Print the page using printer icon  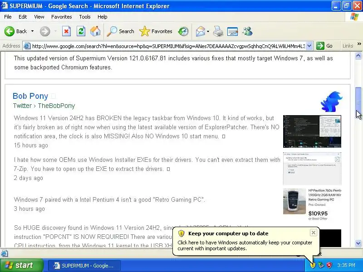pos(218,31)
